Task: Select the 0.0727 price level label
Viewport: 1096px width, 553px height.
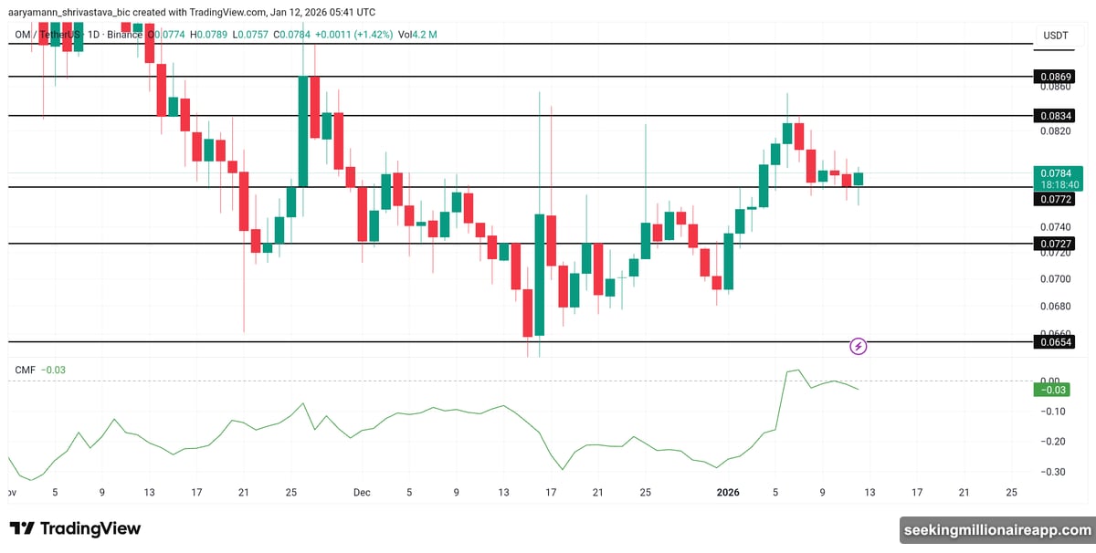Action: click(x=1054, y=244)
